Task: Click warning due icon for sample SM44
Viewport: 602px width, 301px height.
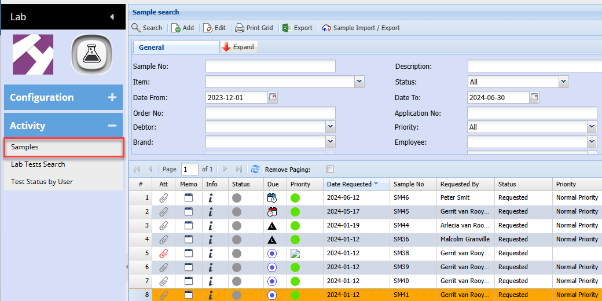Action: coord(272,225)
